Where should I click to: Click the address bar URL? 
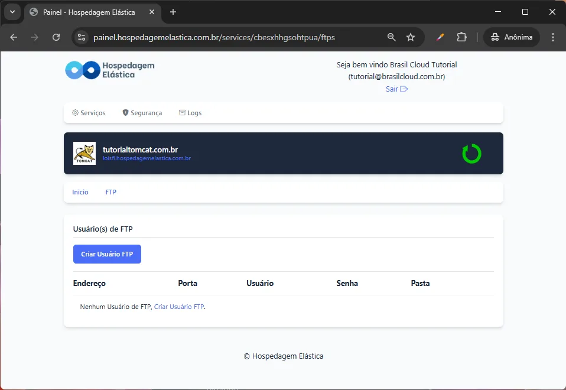point(214,38)
